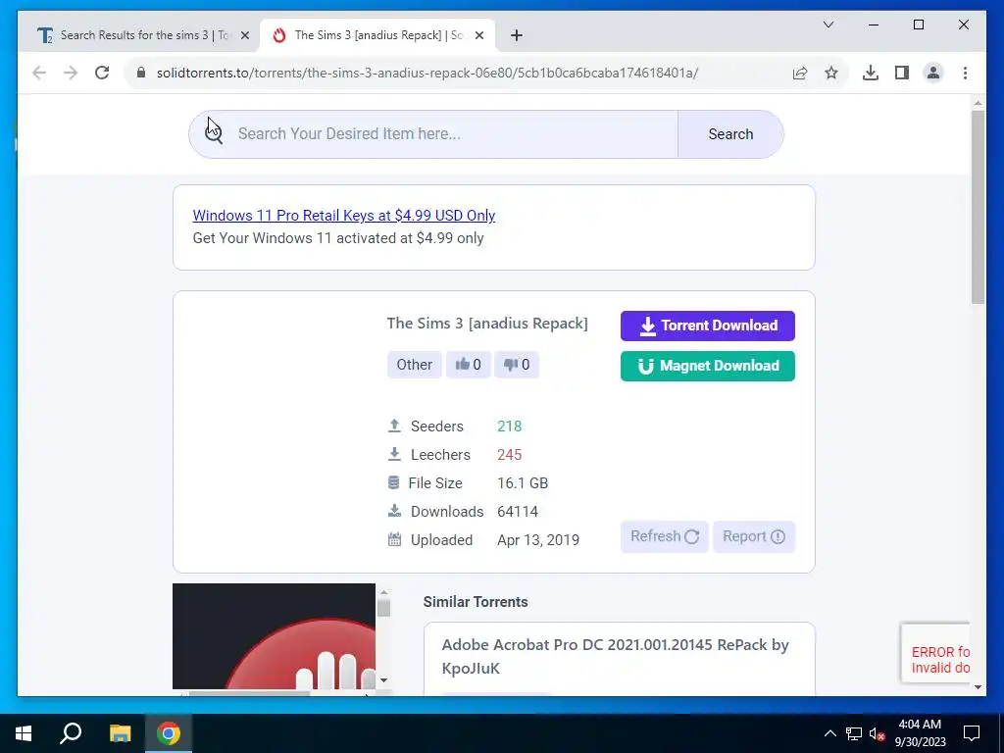Expand the tab search chevron
This screenshot has width=1004, height=753.
pos(828,25)
